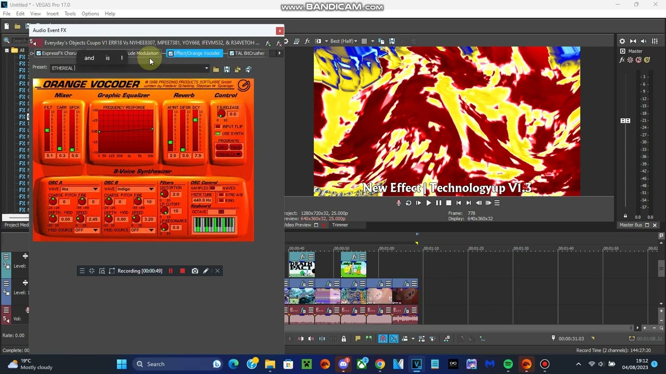The width and height of the screenshot is (666, 374).
Task: Toggle INPUT FLIP in Orange Vocoder
Action: click(x=218, y=127)
